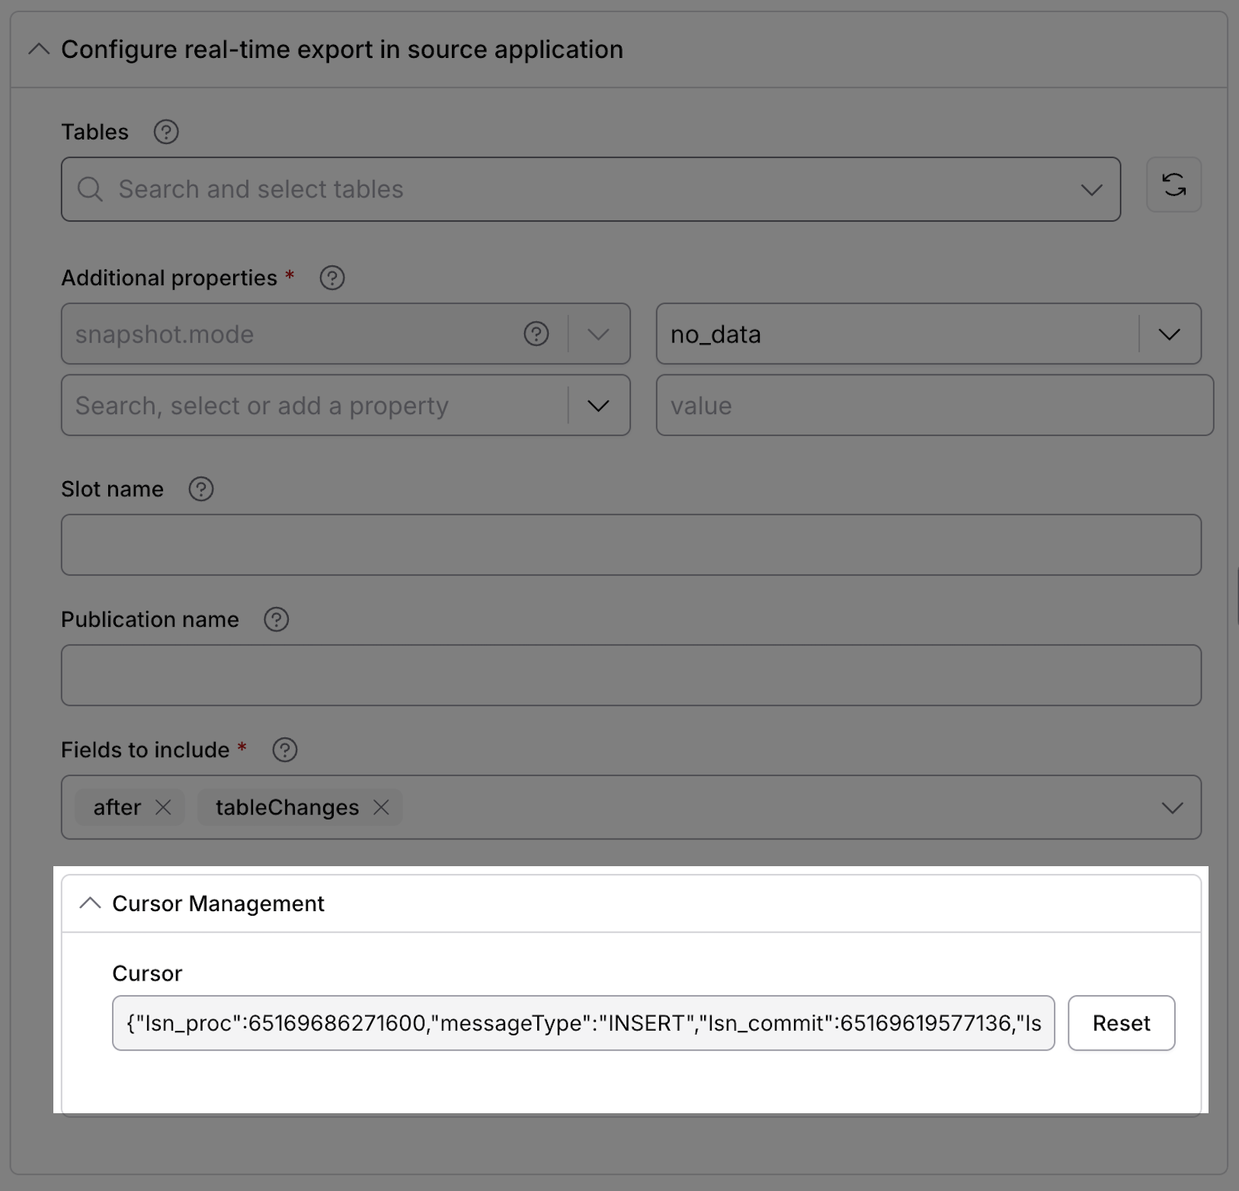Focus the Publication name input field
This screenshot has height=1191, width=1239.
(x=631, y=675)
